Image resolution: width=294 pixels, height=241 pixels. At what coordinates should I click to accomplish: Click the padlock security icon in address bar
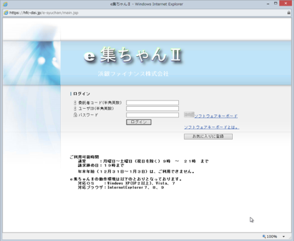[289, 13]
